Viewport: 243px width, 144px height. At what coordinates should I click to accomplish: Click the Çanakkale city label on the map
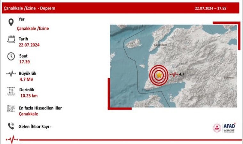click(160, 45)
